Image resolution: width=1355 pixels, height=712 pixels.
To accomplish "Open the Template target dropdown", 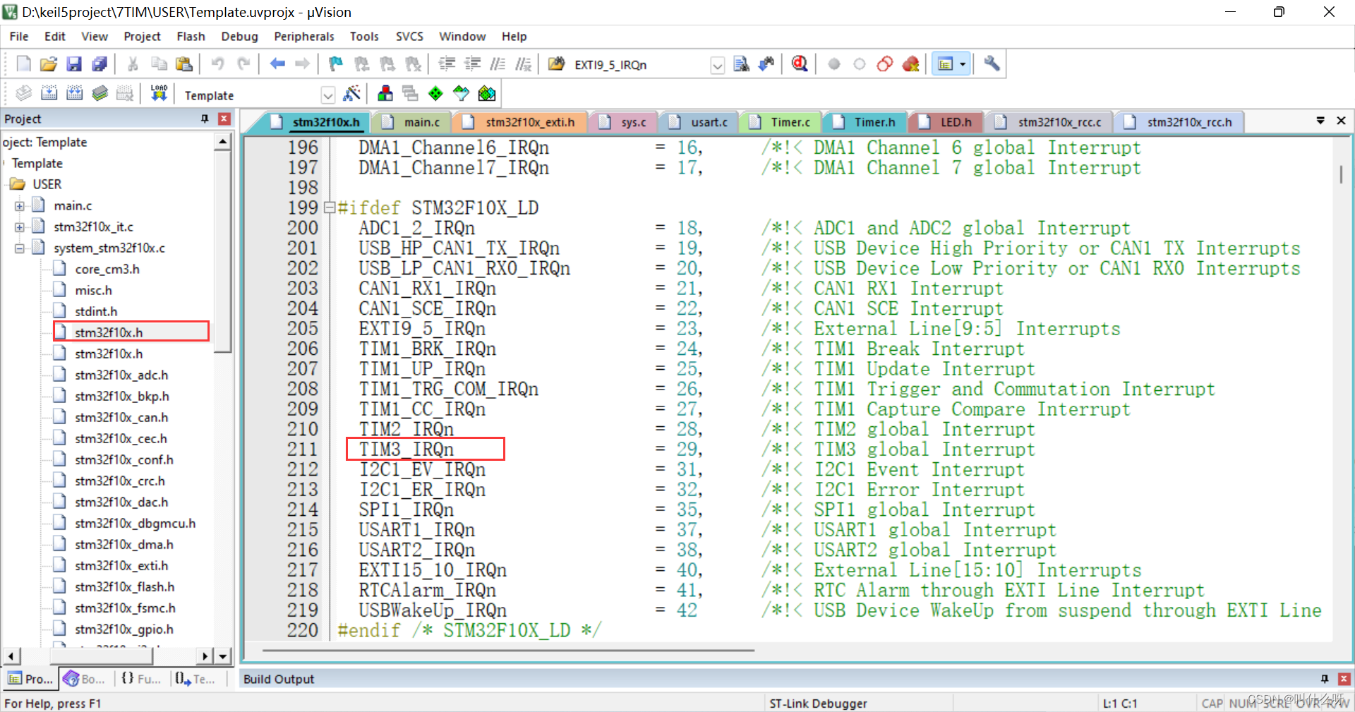I will coord(327,95).
